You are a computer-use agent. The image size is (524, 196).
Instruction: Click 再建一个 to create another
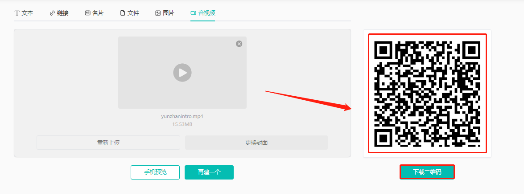(209, 172)
